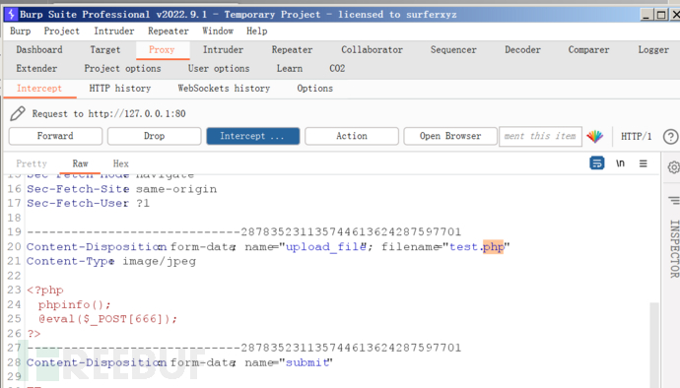Click the Inspector layout lines icon
680x388 pixels.
point(674,200)
